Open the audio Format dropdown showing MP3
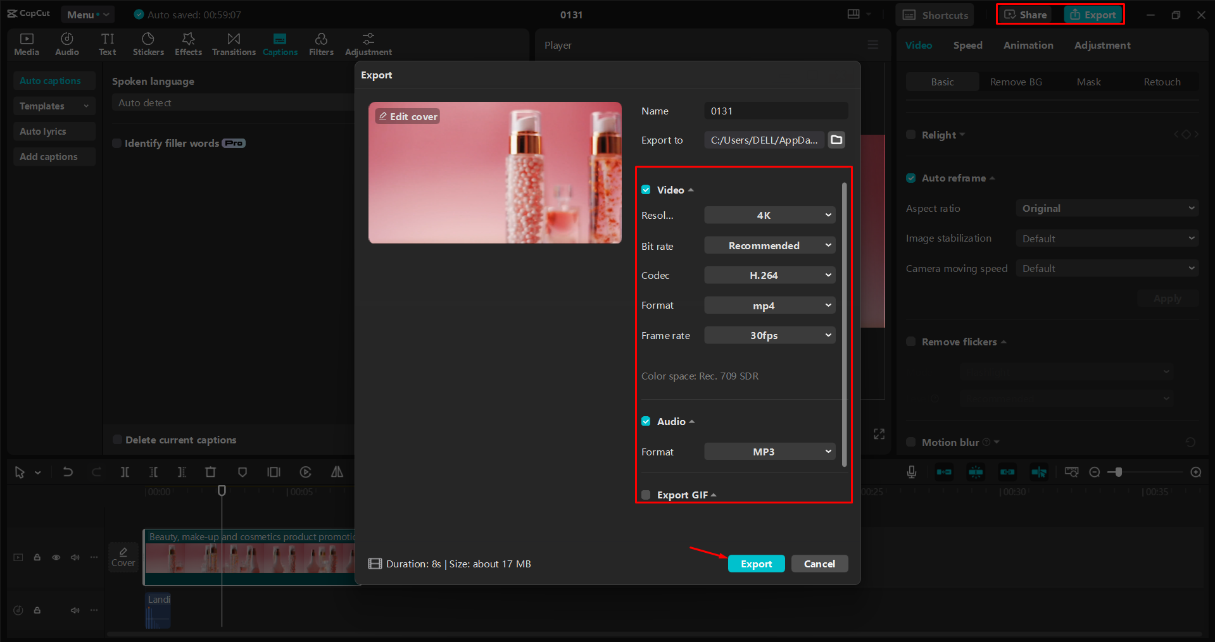 coord(769,452)
